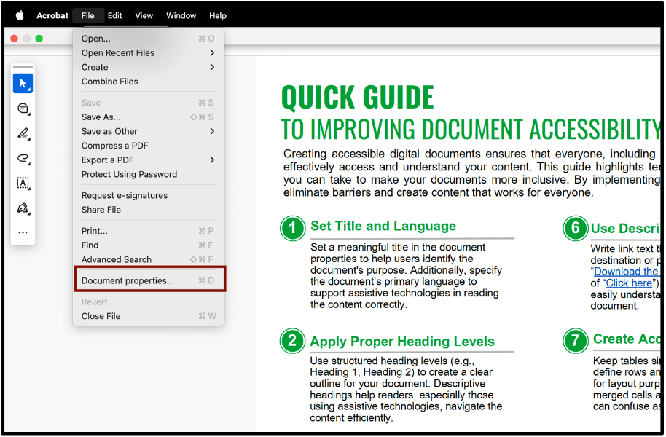Show more tools via ellipsis icon
Screen dimensions: 666x437
pyautogui.click(x=23, y=232)
